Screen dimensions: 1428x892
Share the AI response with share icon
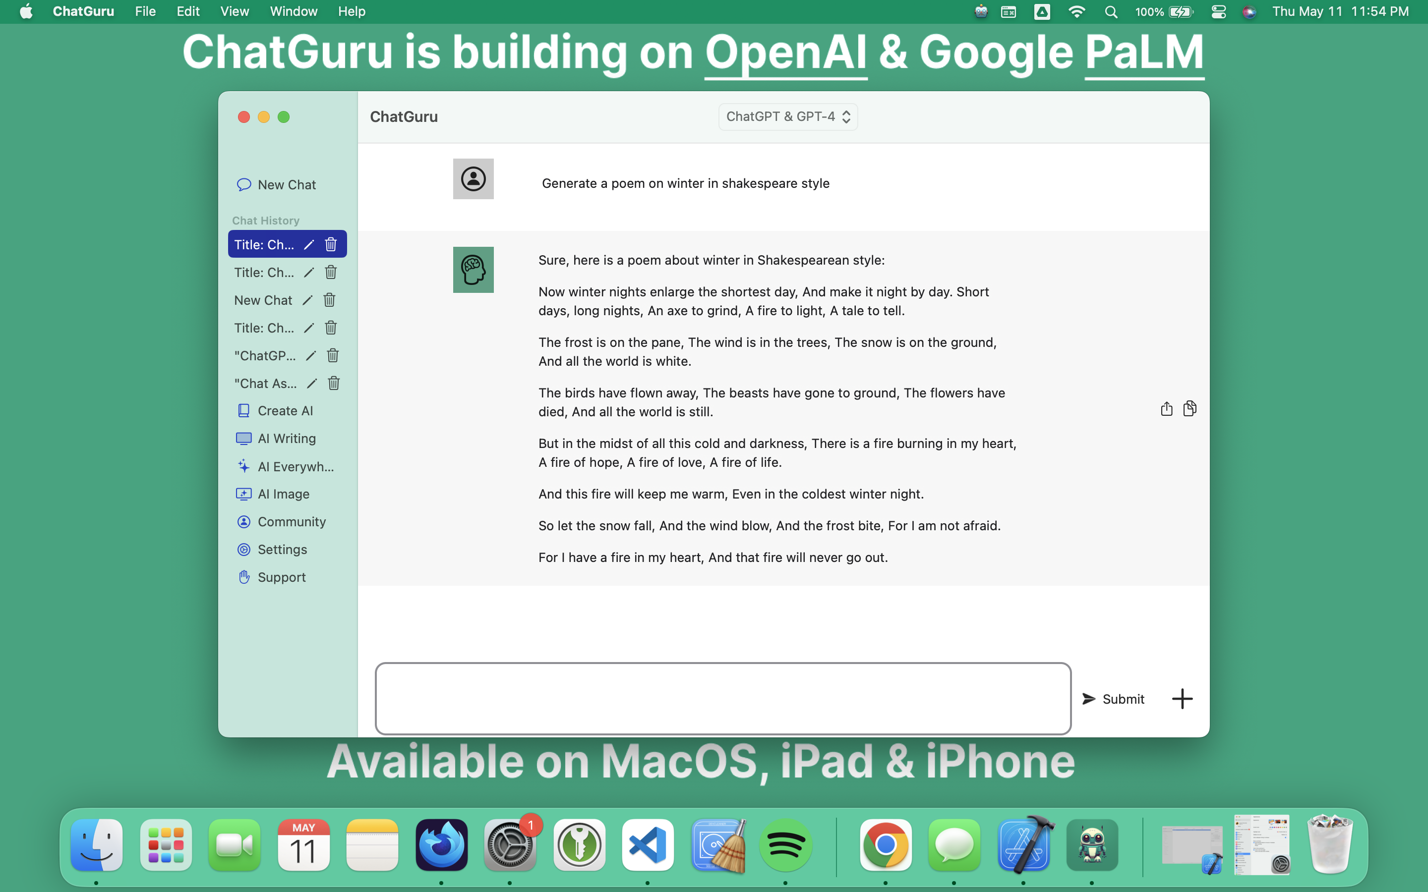click(1166, 409)
